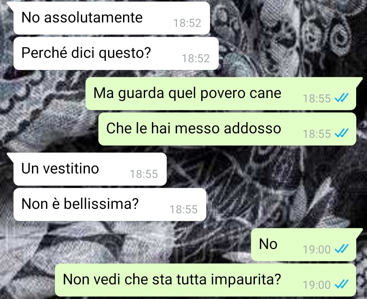Click blue double-check on "Che le hai messo addosso"
Viewport: 367px width, 299px height.
(x=342, y=133)
